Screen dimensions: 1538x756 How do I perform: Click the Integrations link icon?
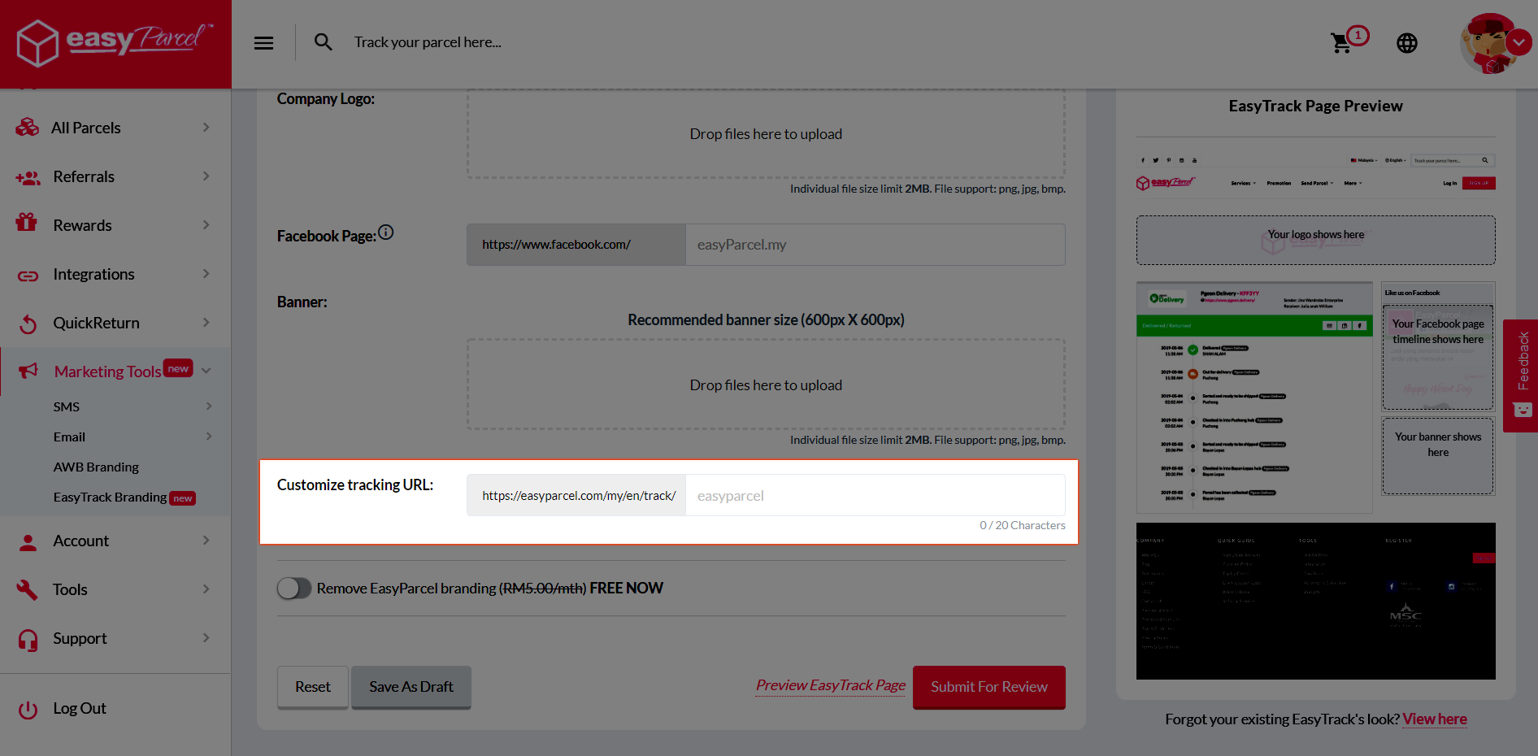[28, 276]
